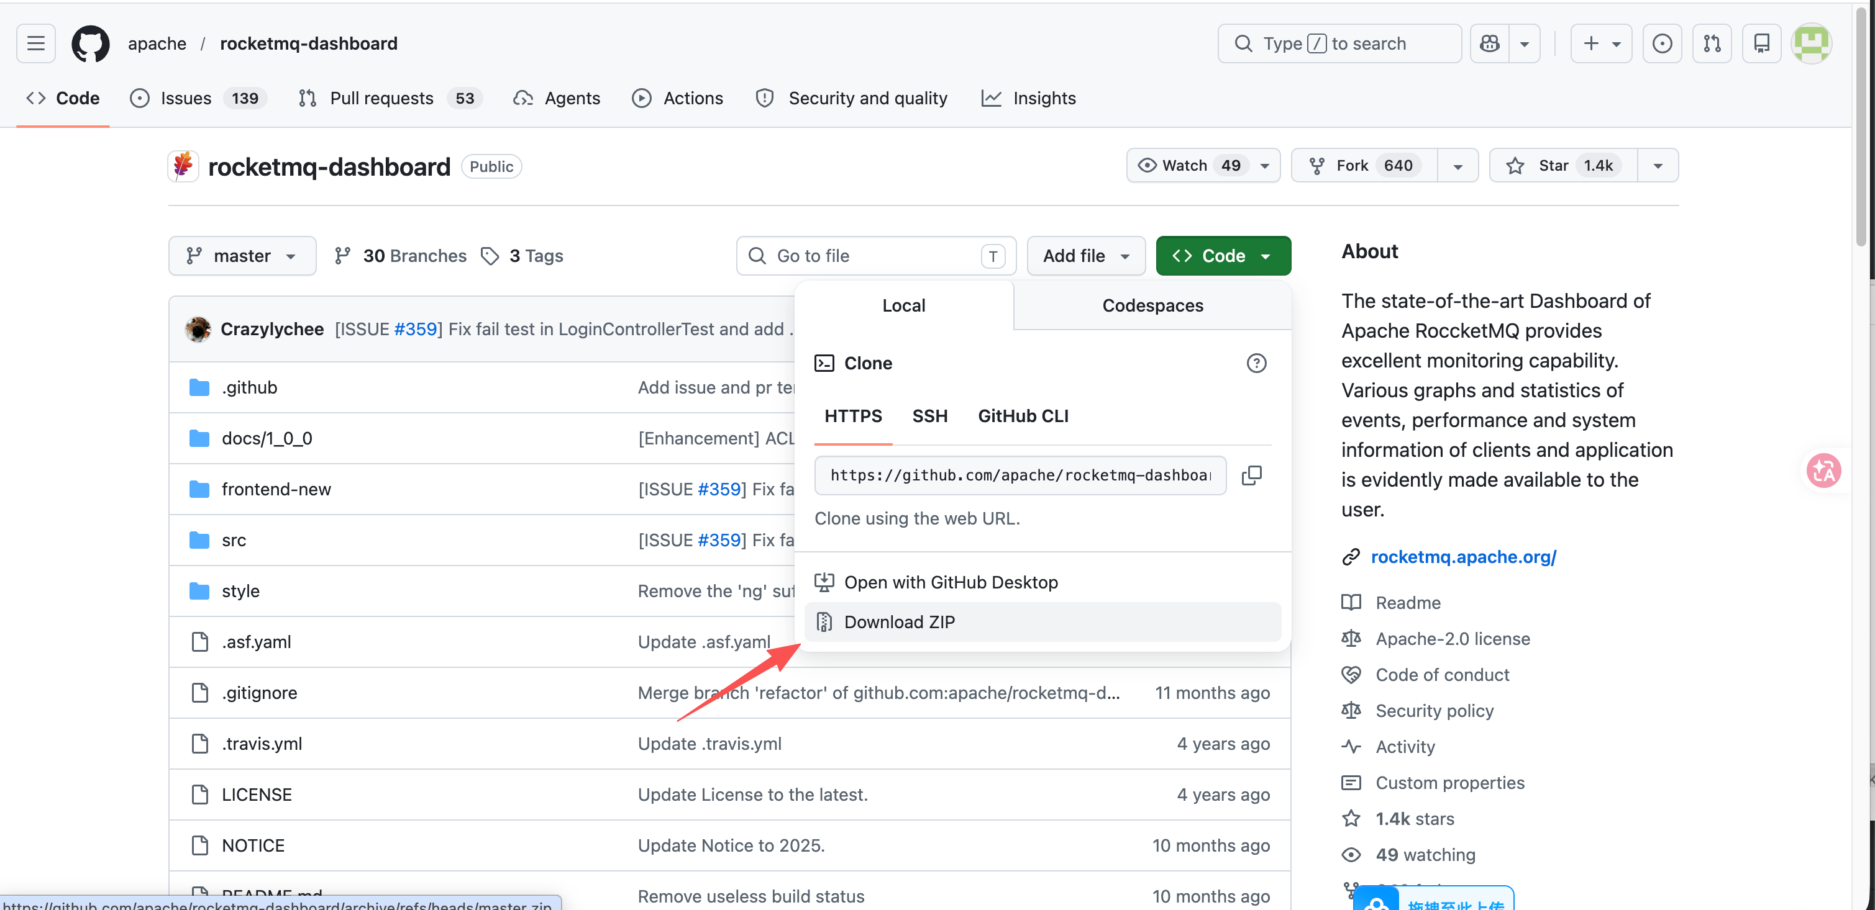Click the Clone help question mark icon
This screenshot has width=1875, height=910.
coord(1256,363)
